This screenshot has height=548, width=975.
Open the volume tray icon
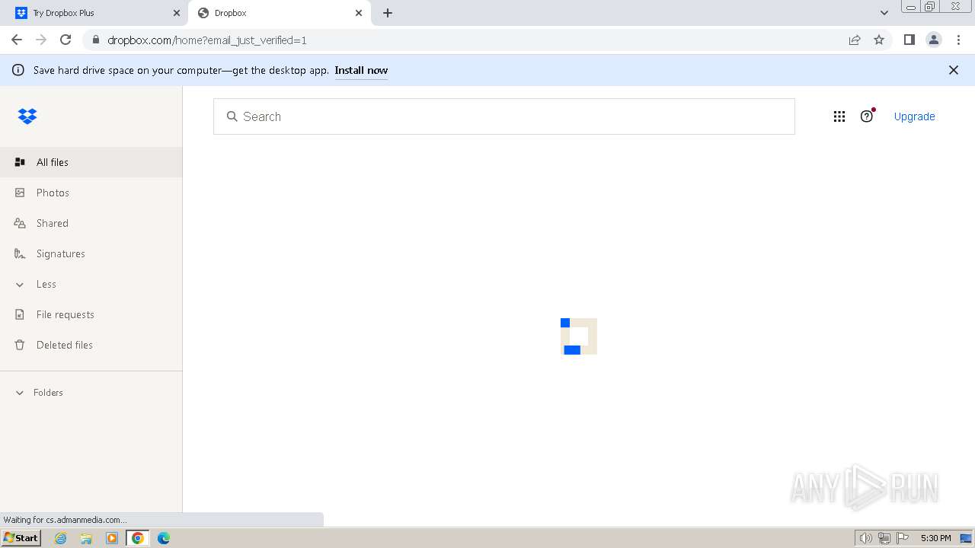(866, 538)
